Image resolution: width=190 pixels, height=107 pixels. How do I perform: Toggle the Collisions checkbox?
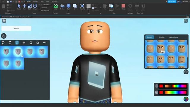[x=39, y=8]
